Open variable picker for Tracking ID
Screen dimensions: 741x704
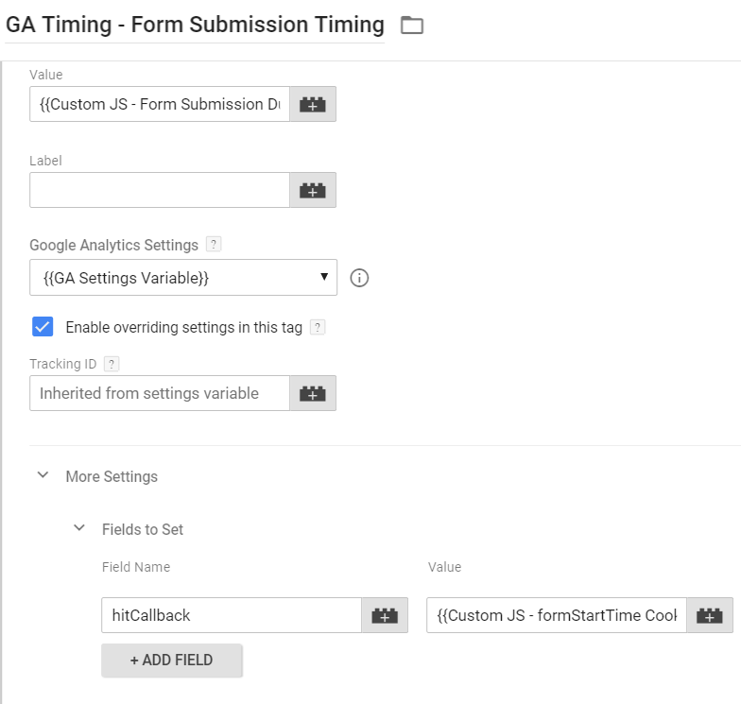coord(312,393)
